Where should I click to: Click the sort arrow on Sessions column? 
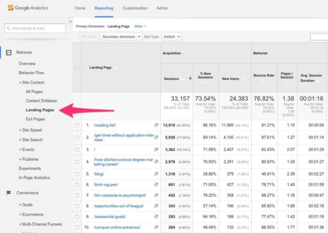tap(190, 79)
